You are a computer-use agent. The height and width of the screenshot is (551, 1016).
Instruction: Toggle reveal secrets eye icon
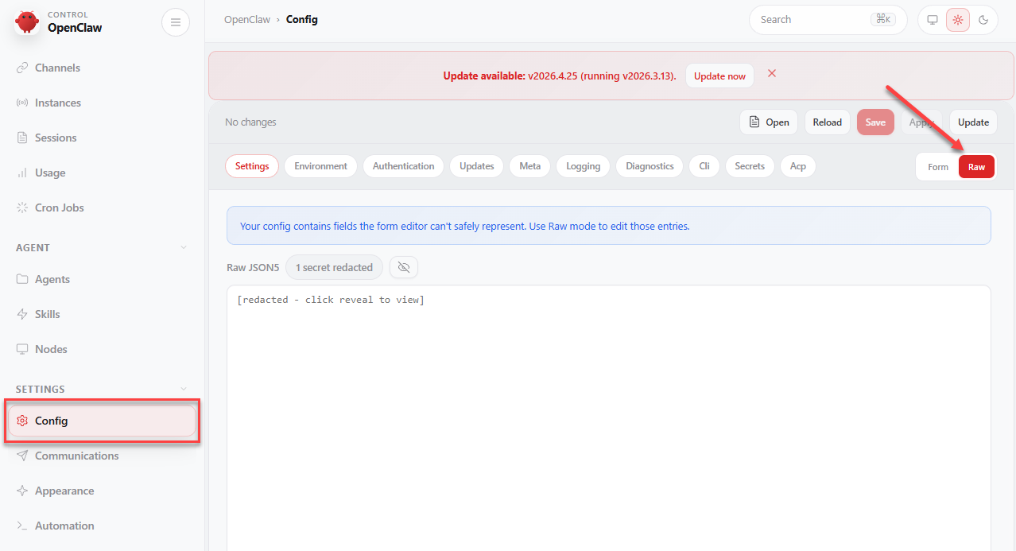point(404,267)
